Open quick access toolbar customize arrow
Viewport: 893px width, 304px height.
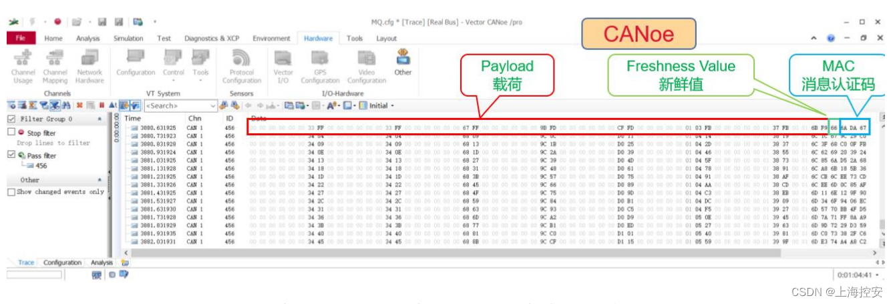pos(156,22)
